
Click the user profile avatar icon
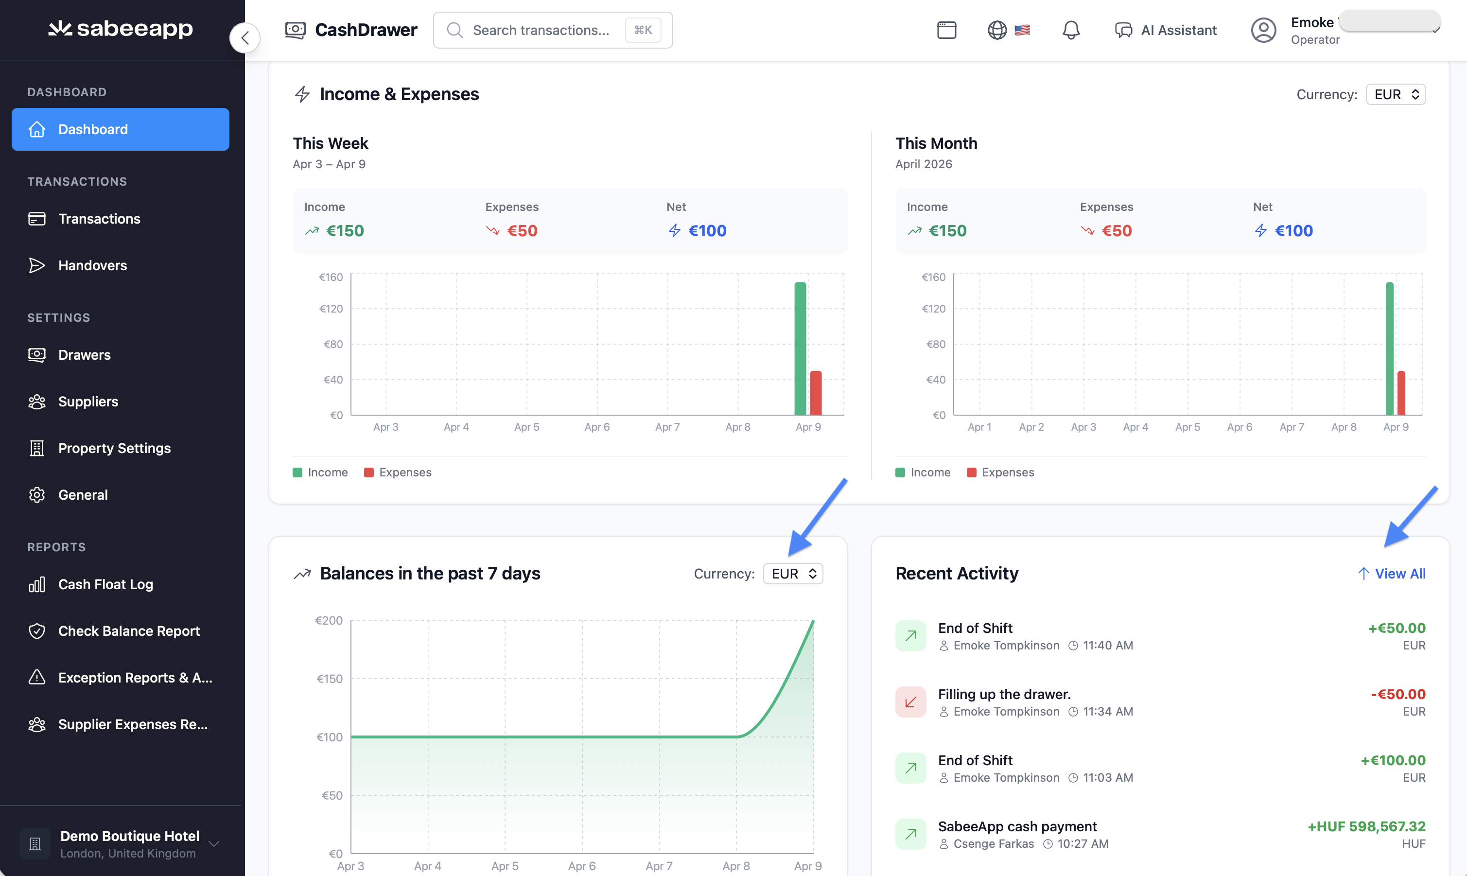point(1263,30)
